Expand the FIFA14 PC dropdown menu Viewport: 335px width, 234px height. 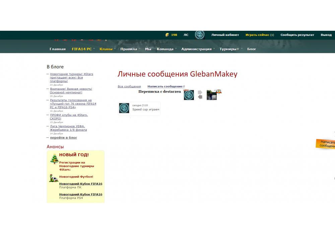[x=82, y=49]
